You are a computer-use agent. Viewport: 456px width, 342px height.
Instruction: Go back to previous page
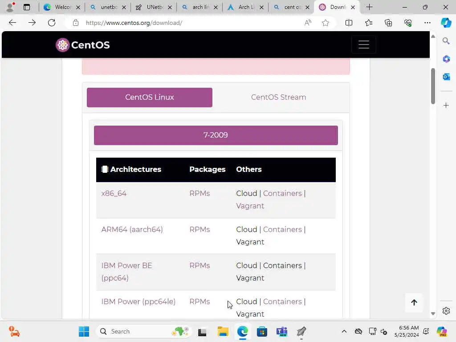12,23
